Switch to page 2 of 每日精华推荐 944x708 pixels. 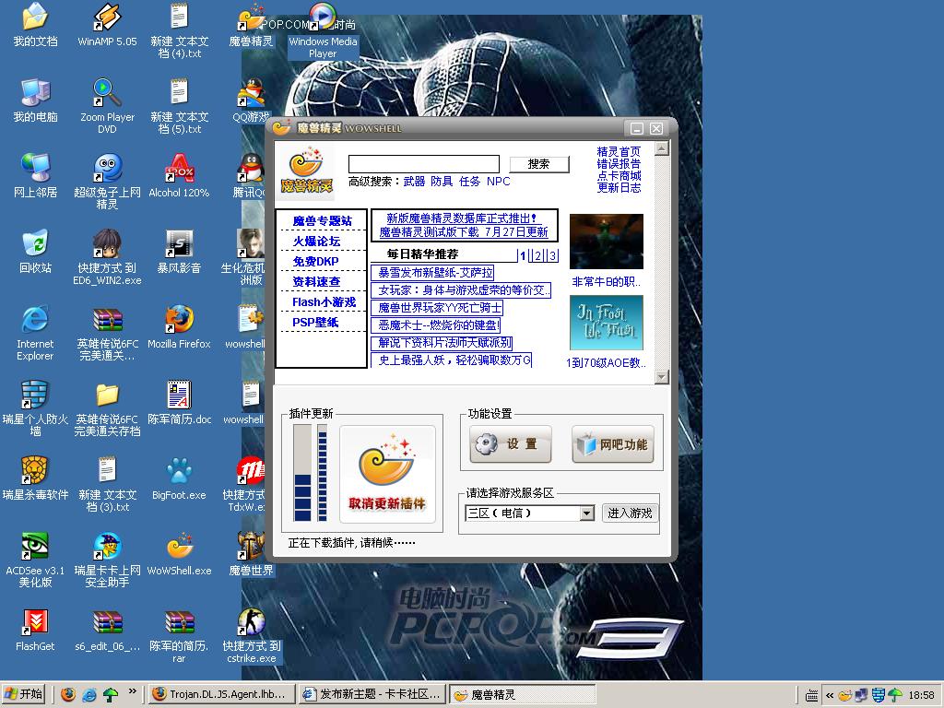[537, 255]
